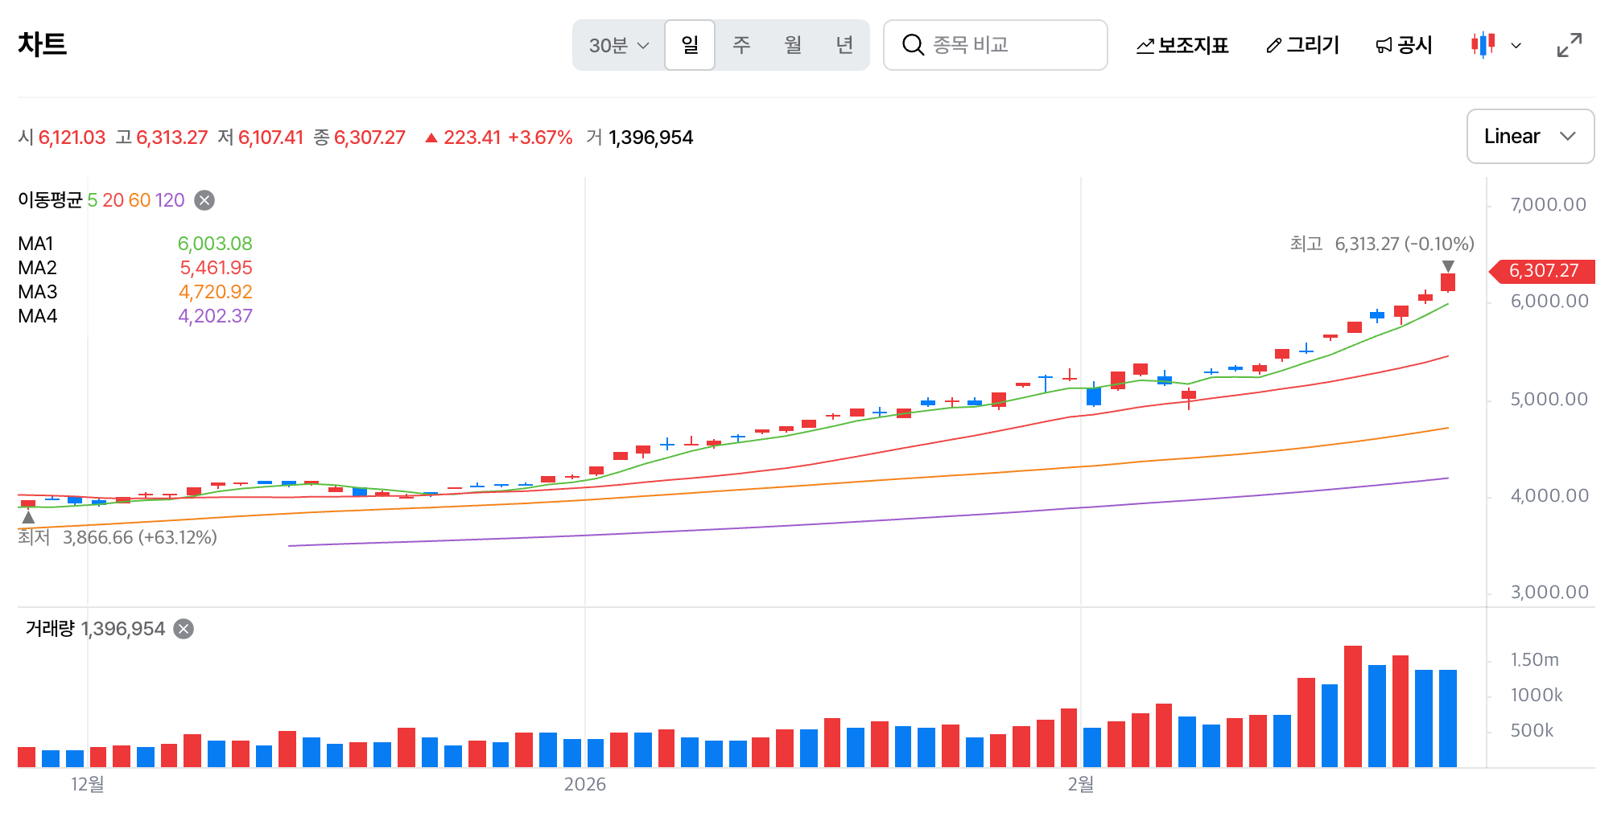Click the tallest red volume bar
This screenshot has width=1613, height=817.
point(1353,706)
